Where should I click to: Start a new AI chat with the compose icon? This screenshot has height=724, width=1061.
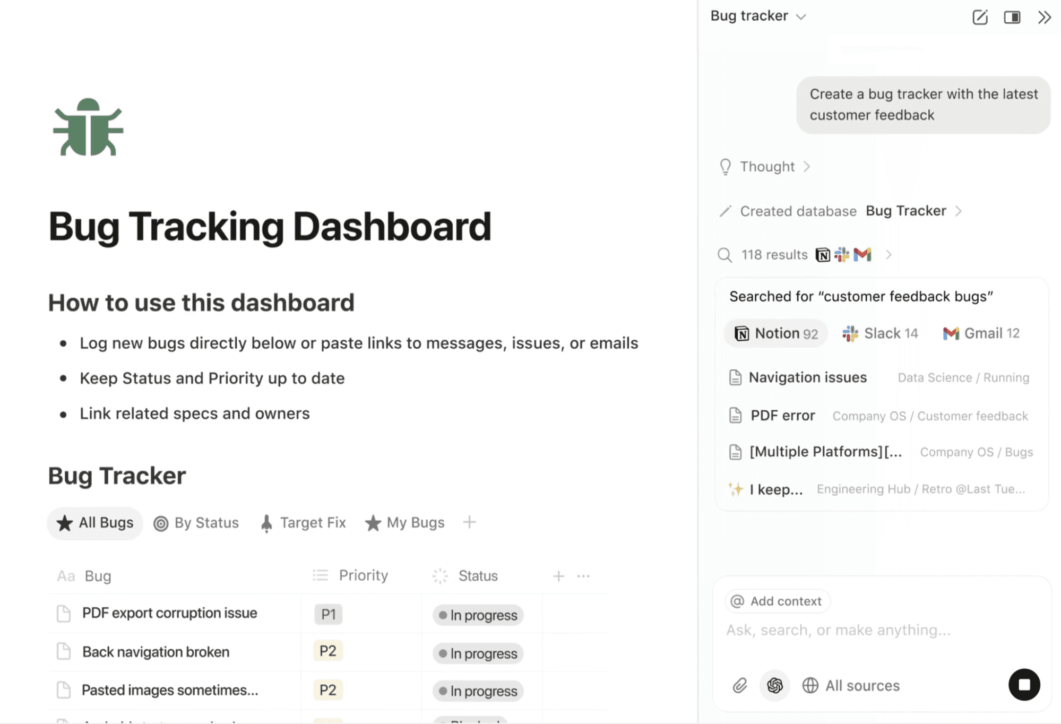pyautogui.click(x=979, y=17)
